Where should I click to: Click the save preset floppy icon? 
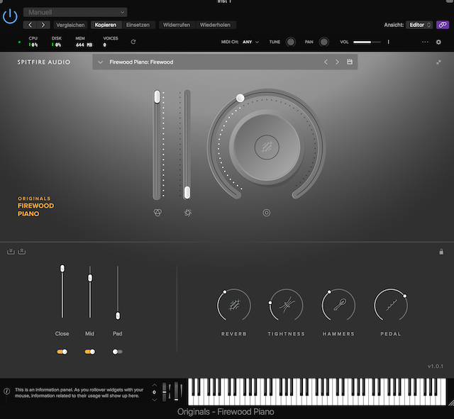(350, 62)
